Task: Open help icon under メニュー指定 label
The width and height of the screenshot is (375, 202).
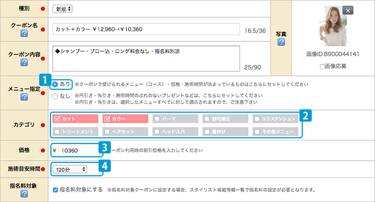Action: pos(24,97)
